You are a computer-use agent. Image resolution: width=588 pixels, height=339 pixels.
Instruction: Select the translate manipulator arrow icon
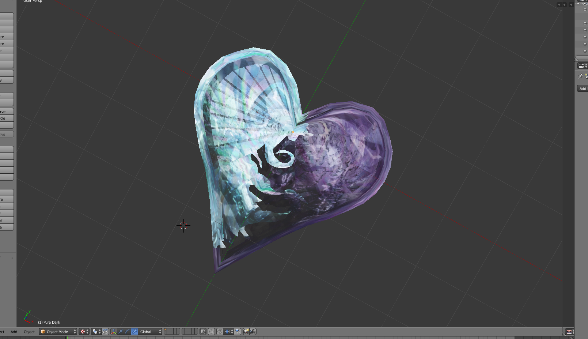(121, 332)
